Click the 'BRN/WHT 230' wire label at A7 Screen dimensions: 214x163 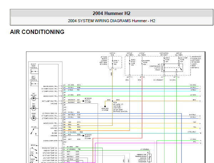pyautogui.click(x=74, y=100)
